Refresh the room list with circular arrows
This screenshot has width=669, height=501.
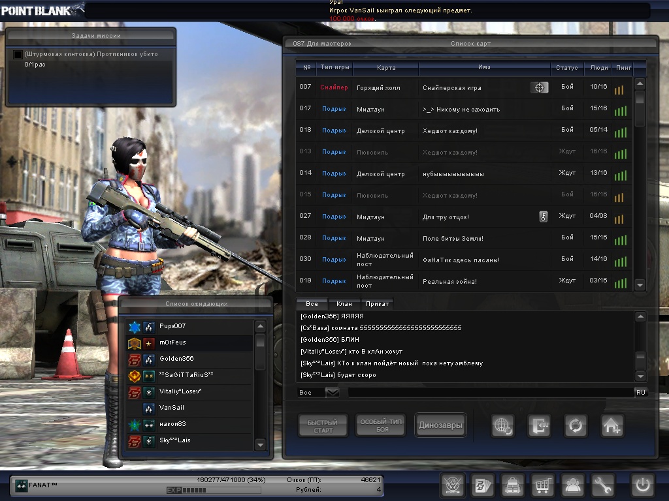[x=576, y=426]
